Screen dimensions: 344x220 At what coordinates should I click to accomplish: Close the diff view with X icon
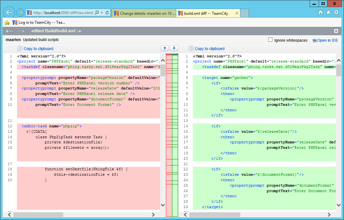pos(336,31)
